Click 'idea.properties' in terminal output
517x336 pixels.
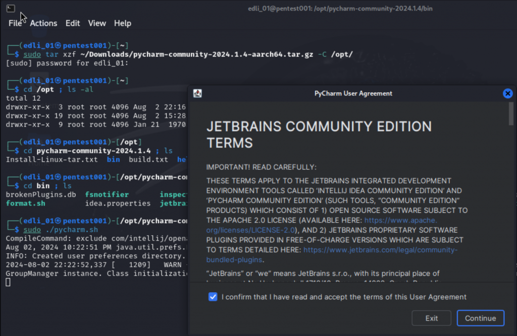[x=118, y=204]
